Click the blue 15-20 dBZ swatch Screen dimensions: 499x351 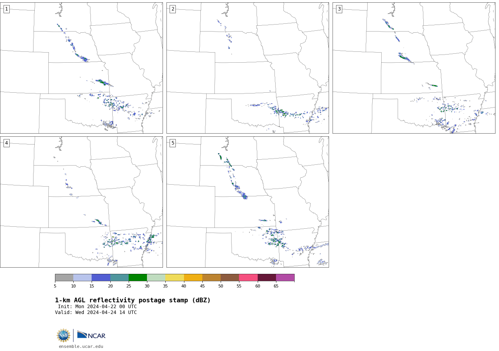click(101, 278)
